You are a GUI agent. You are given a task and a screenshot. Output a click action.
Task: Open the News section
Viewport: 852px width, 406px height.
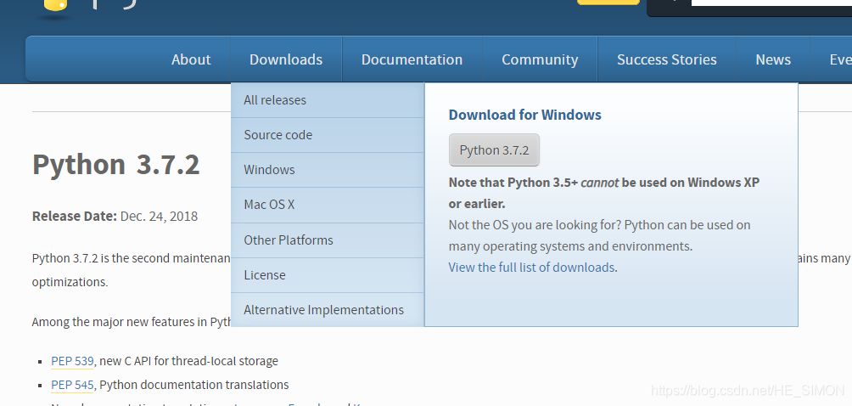coord(773,59)
